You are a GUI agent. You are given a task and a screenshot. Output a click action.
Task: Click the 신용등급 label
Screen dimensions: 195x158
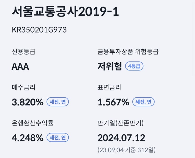pos(23,52)
